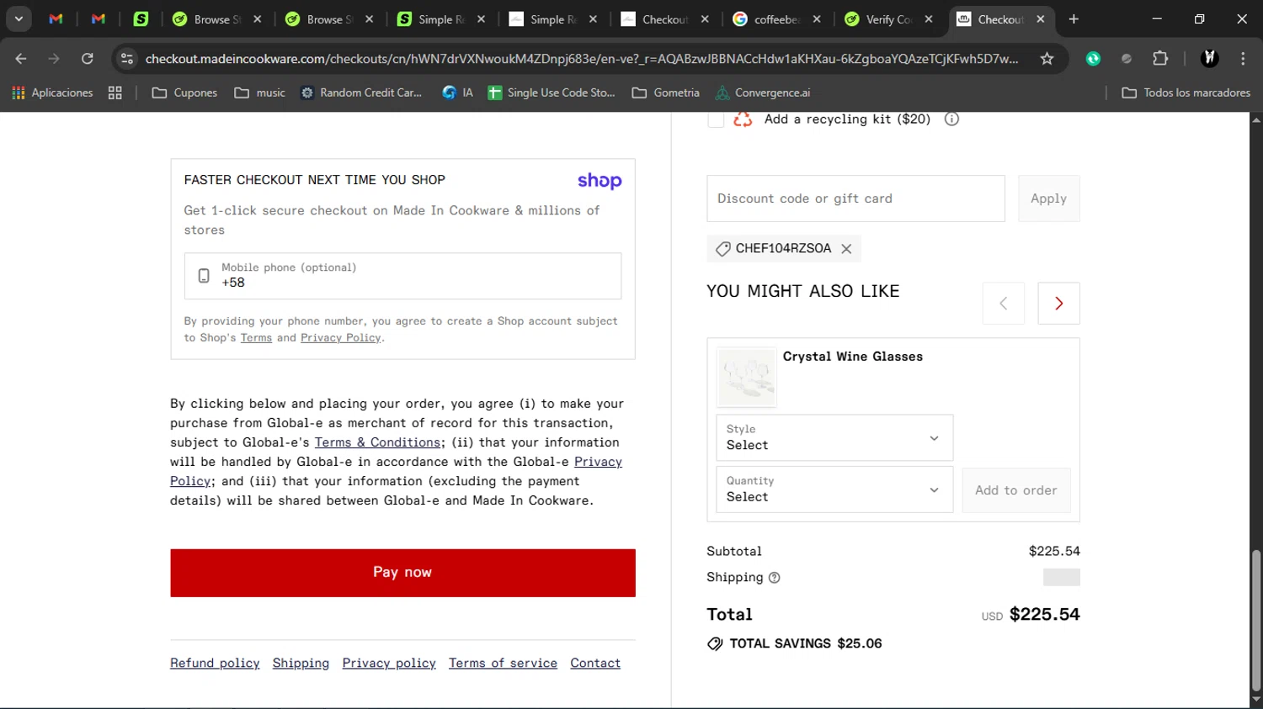Click the red recycling arrows icon
The width and height of the screenshot is (1263, 709).
pos(743,119)
